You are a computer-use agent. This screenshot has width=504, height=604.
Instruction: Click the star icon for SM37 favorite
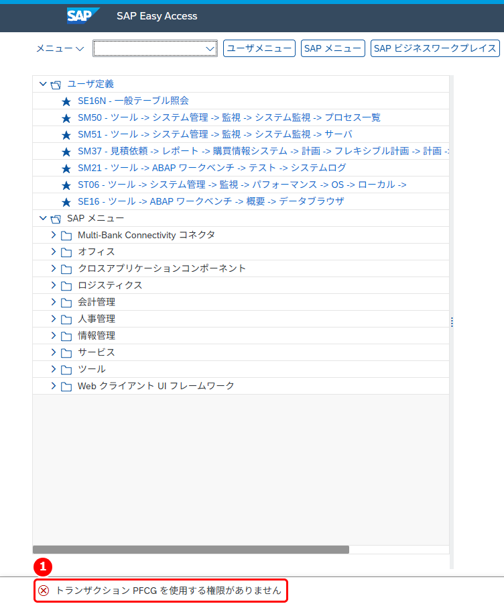(66, 152)
